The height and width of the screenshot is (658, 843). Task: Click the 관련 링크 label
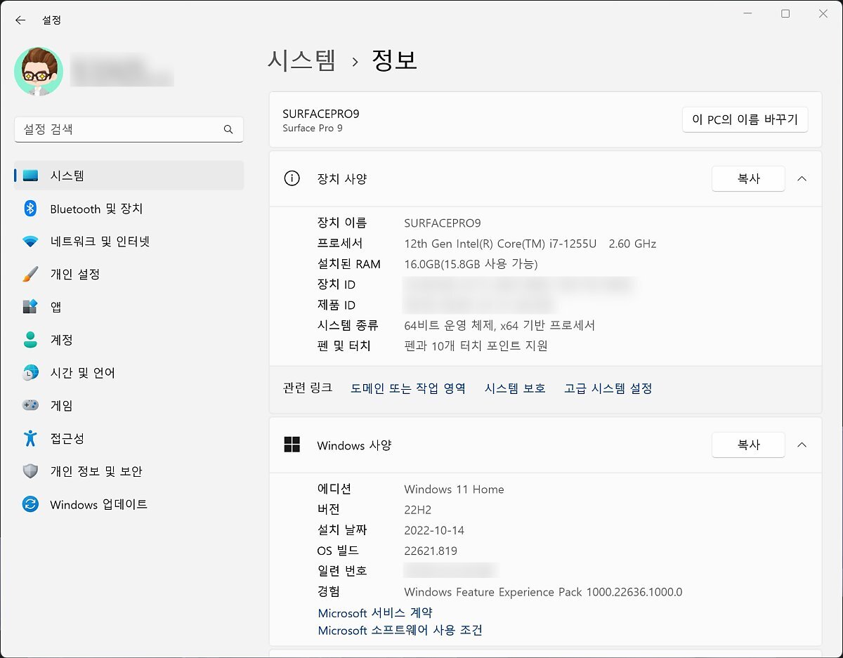308,388
